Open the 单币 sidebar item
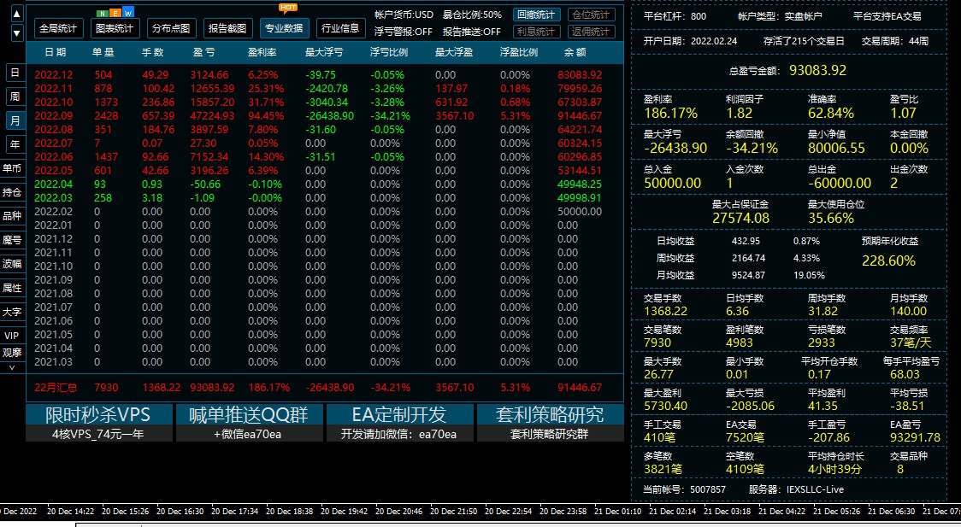 [x=12, y=168]
